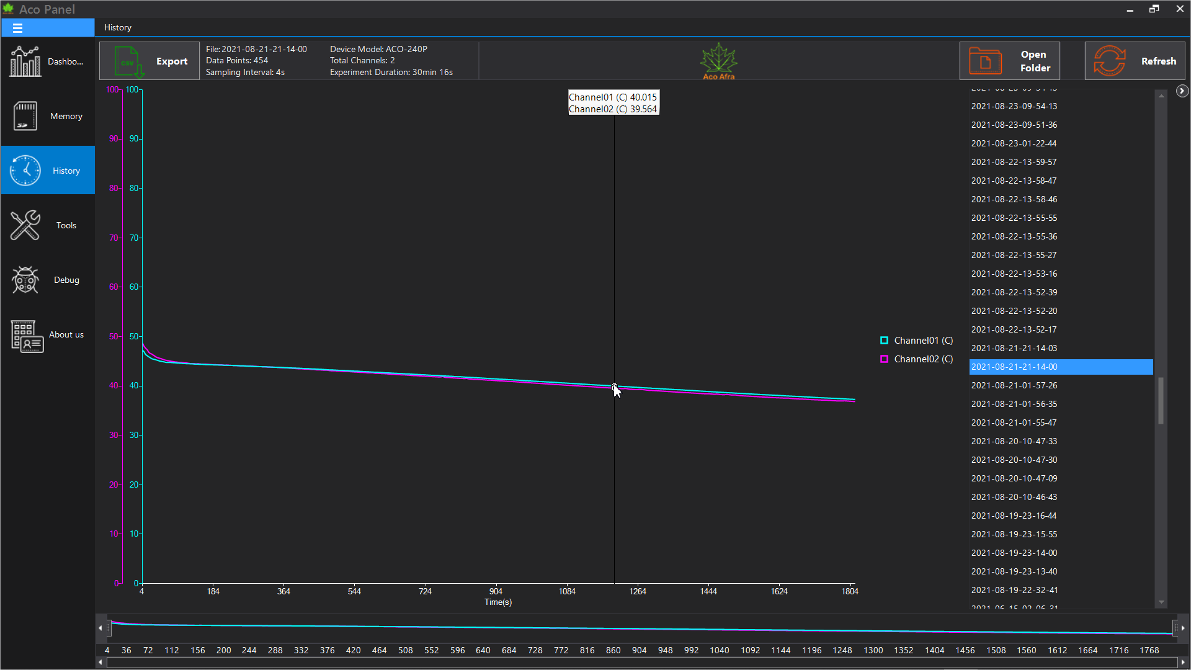
Task: Open the Memory panel
Action: 48,115
